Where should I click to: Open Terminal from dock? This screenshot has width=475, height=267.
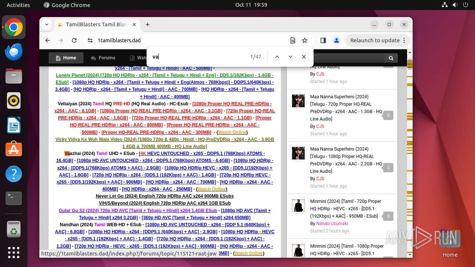pos(14,198)
